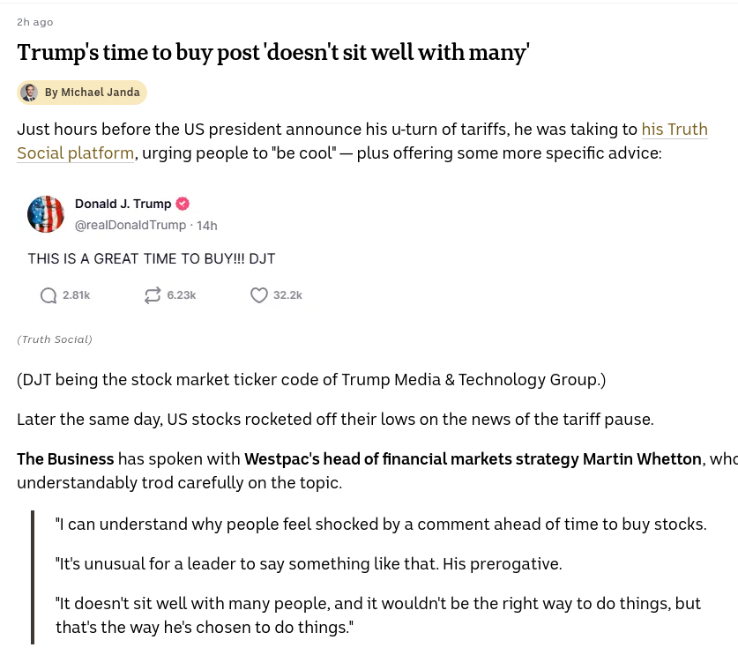Image resolution: width=738 pixels, height=655 pixels.
Task: Click the bold 'The Business' text
Action: click(x=65, y=459)
